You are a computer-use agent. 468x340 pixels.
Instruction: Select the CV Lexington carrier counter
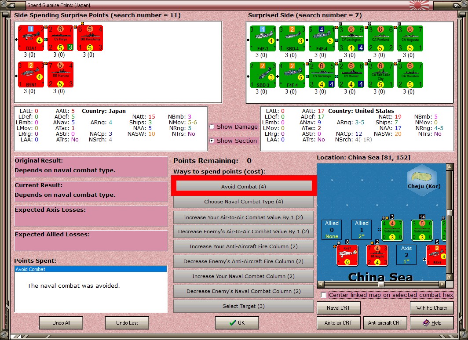click(x=351, y=39)
